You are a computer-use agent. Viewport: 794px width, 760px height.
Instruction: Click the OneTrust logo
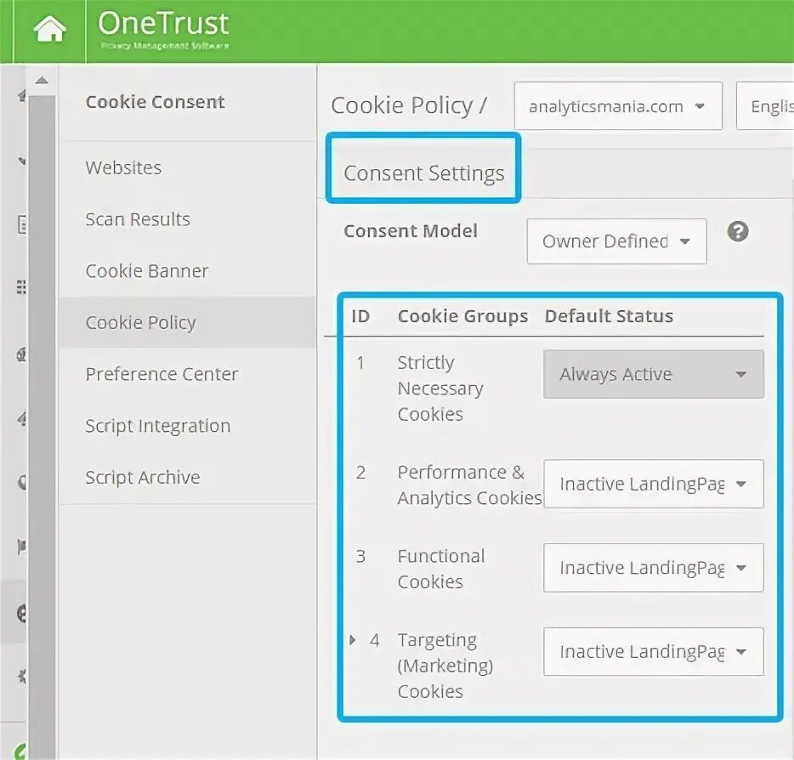163,30
